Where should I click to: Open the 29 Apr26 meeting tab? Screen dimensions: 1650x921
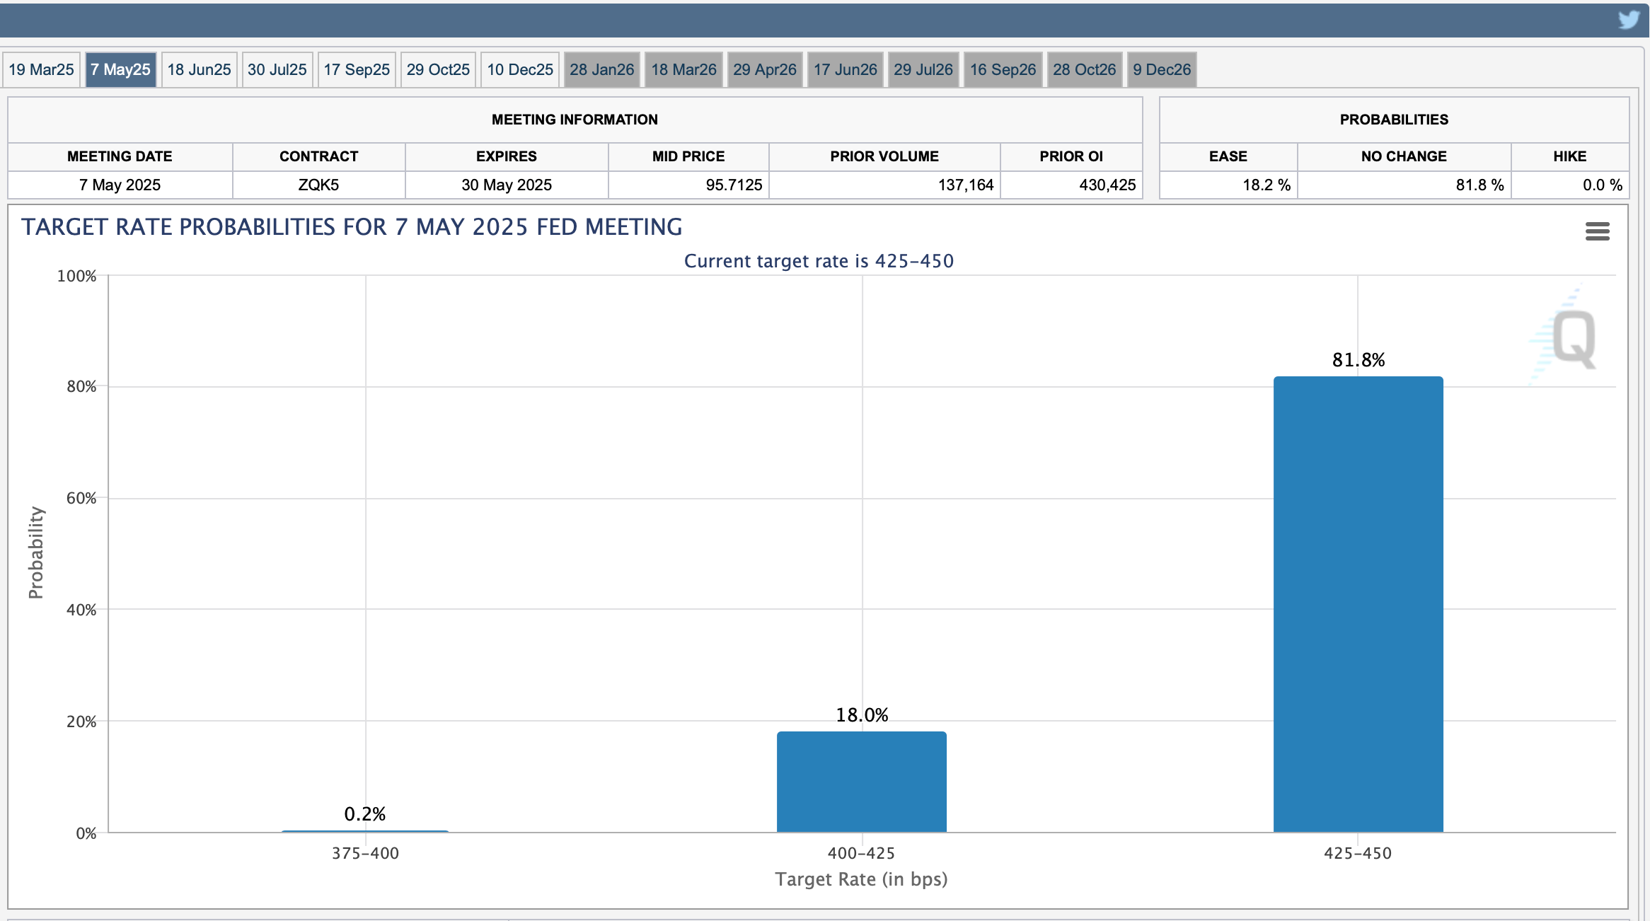(x=764, y=69)
